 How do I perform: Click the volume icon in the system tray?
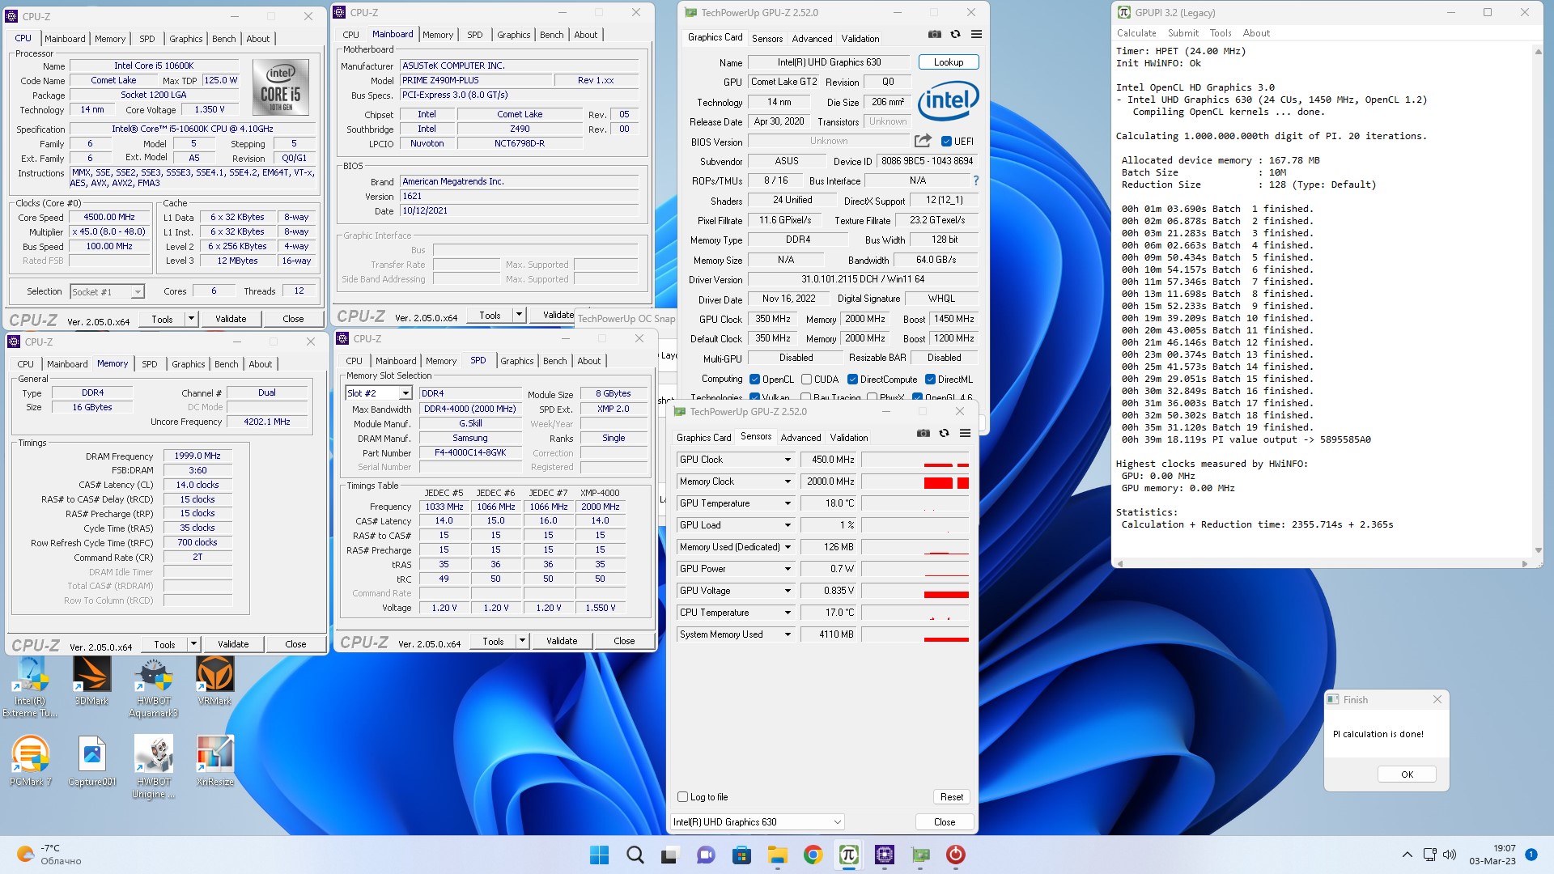(1449, 855)
